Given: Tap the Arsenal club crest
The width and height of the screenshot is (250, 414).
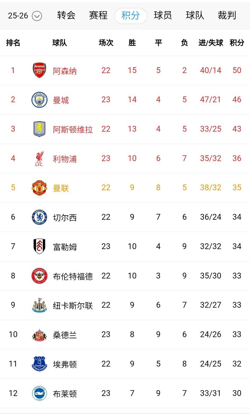Looking at the screenshot, I should 39,70.
